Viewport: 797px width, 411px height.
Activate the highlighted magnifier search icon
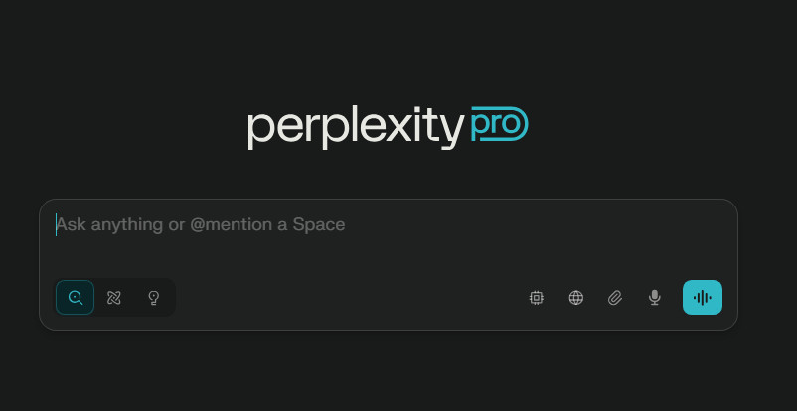[x=75, y=297]
